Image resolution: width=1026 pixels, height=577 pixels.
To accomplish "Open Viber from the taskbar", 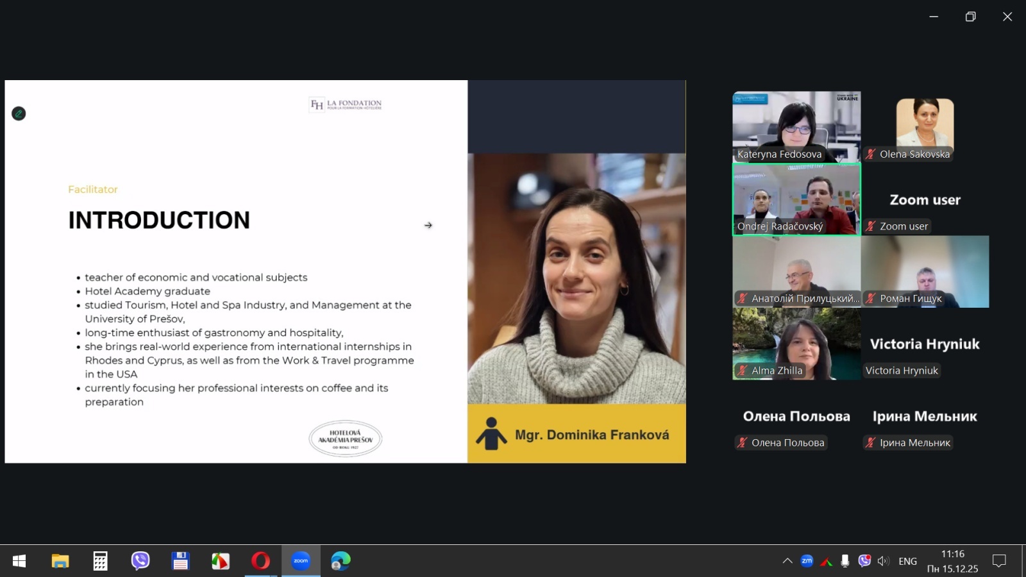I will point(140,561).
